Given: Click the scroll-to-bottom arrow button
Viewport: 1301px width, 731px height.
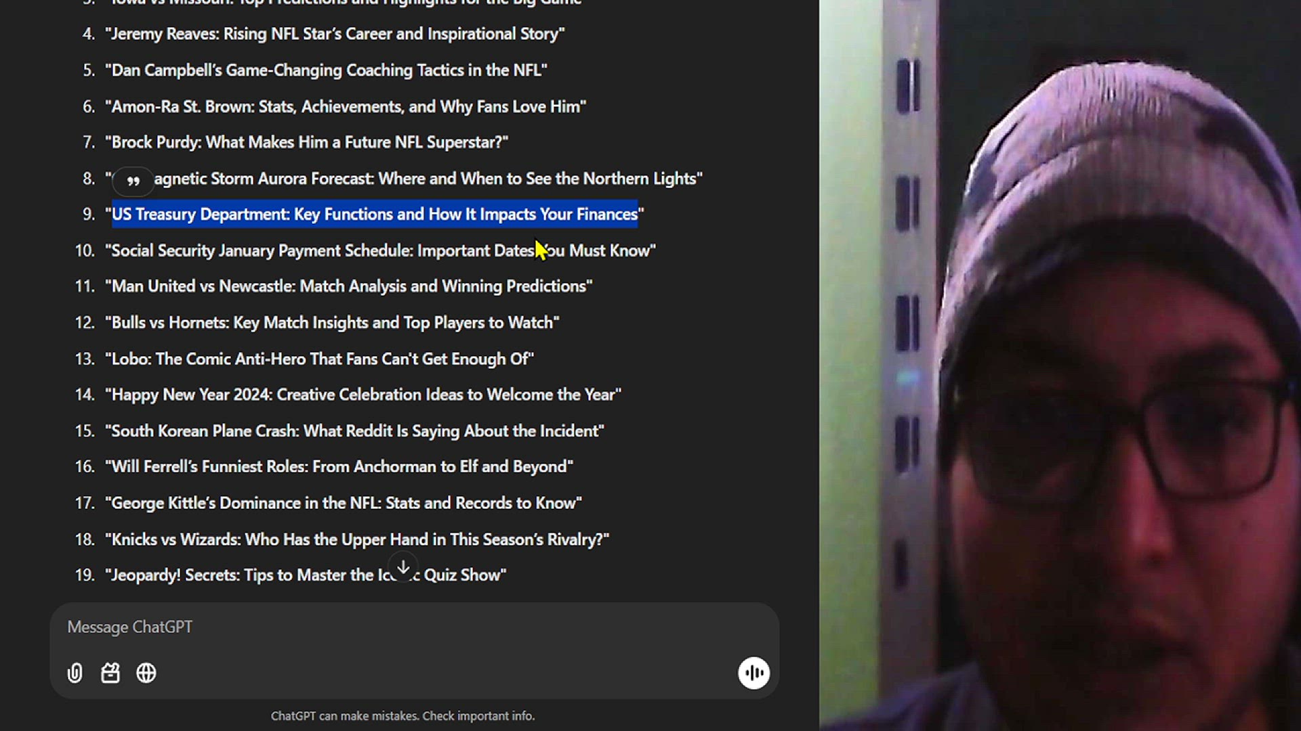Looking at the screenshot, I should point(403,567).
